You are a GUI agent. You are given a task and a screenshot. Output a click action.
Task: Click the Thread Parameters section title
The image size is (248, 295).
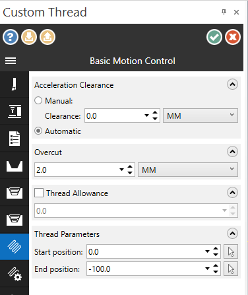pyautogui.click(x=67, y=234)
